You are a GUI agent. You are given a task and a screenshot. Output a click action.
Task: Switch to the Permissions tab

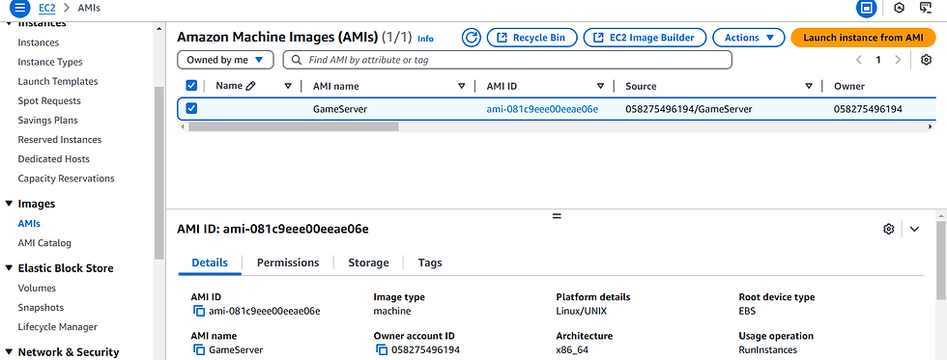pyautogui.click(x=288, y=263)
